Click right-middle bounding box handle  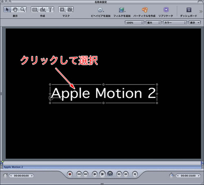tap(157, 94)
